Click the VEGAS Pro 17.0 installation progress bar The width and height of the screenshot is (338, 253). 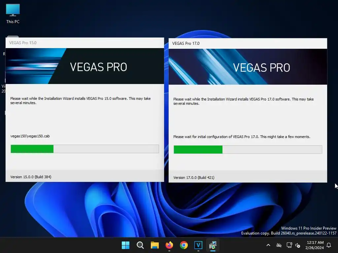pyautogui.click(x=248, y=150)
